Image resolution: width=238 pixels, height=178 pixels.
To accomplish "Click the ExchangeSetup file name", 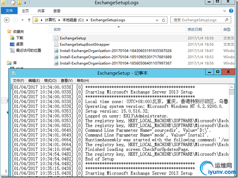I will 73,38.
